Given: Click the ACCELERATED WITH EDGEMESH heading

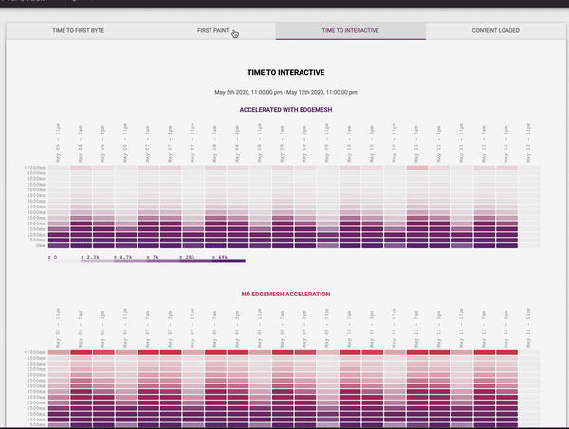Looking at the screenshot, I should [x=286, y=110].
